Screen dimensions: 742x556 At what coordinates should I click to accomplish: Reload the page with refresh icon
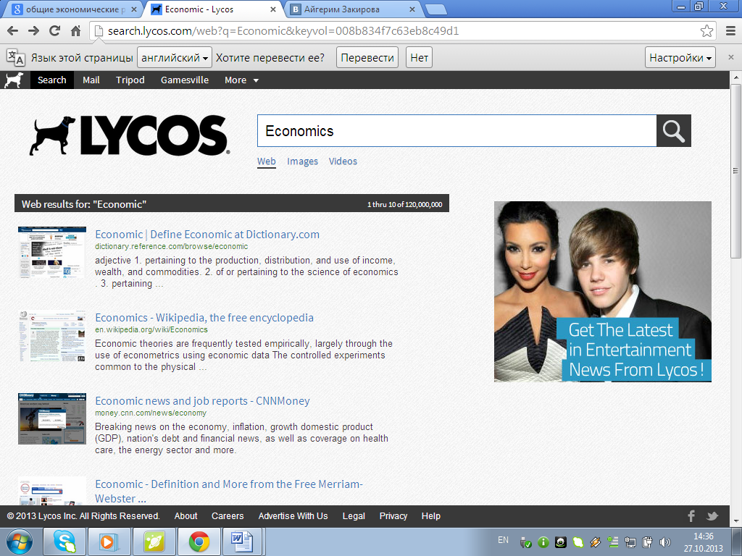click(55, 31)
